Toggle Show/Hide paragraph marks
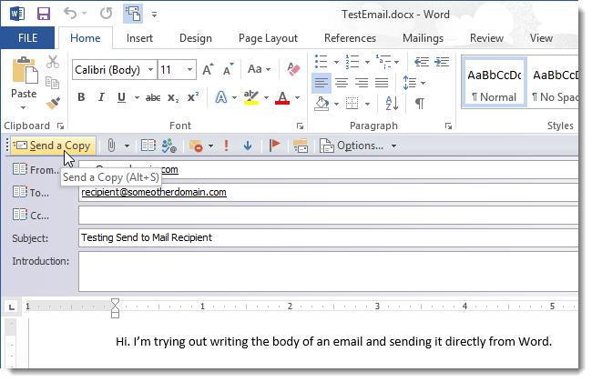 420,104
